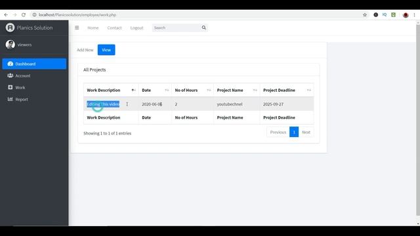This screenshot has width=420, height=236.
Task: Click the search magnifier icon
Action: (204, 28)
